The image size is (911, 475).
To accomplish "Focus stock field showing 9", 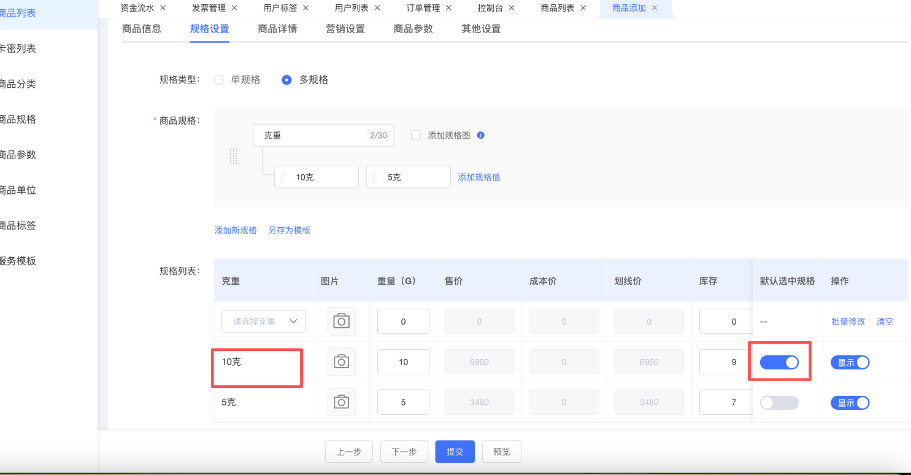I will tap(726, 362).
